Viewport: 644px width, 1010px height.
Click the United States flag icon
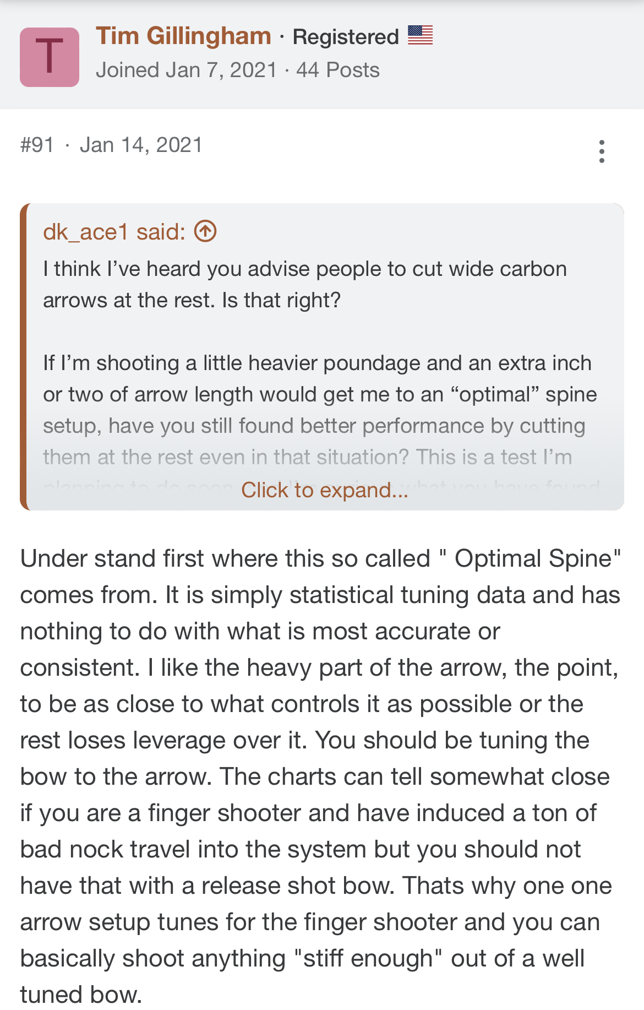click(421, 35)
